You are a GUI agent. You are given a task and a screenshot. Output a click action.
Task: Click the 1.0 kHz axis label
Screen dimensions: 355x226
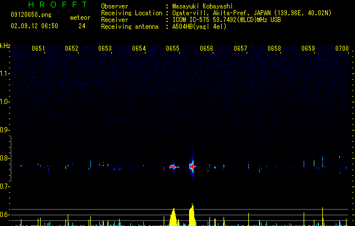pyautogui.click(x=5, y=102)
